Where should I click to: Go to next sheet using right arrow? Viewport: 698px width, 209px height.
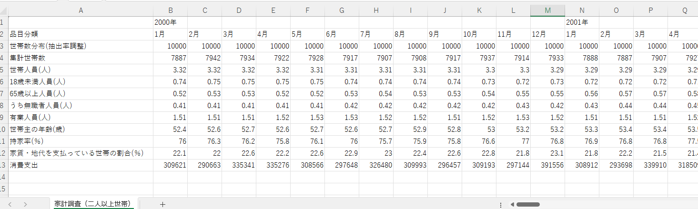point(25,204)
